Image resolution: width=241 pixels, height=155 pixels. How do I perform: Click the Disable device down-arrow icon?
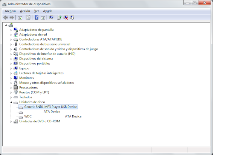72,18
